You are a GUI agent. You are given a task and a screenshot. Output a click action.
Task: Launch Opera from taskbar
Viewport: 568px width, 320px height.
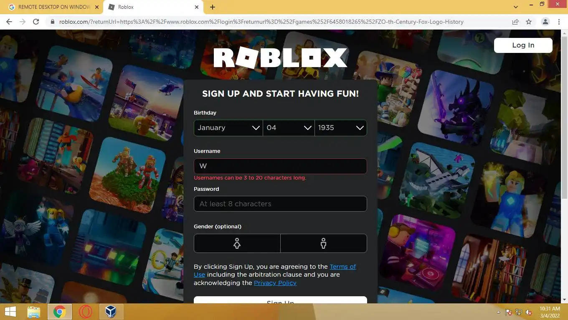point(85,312)
